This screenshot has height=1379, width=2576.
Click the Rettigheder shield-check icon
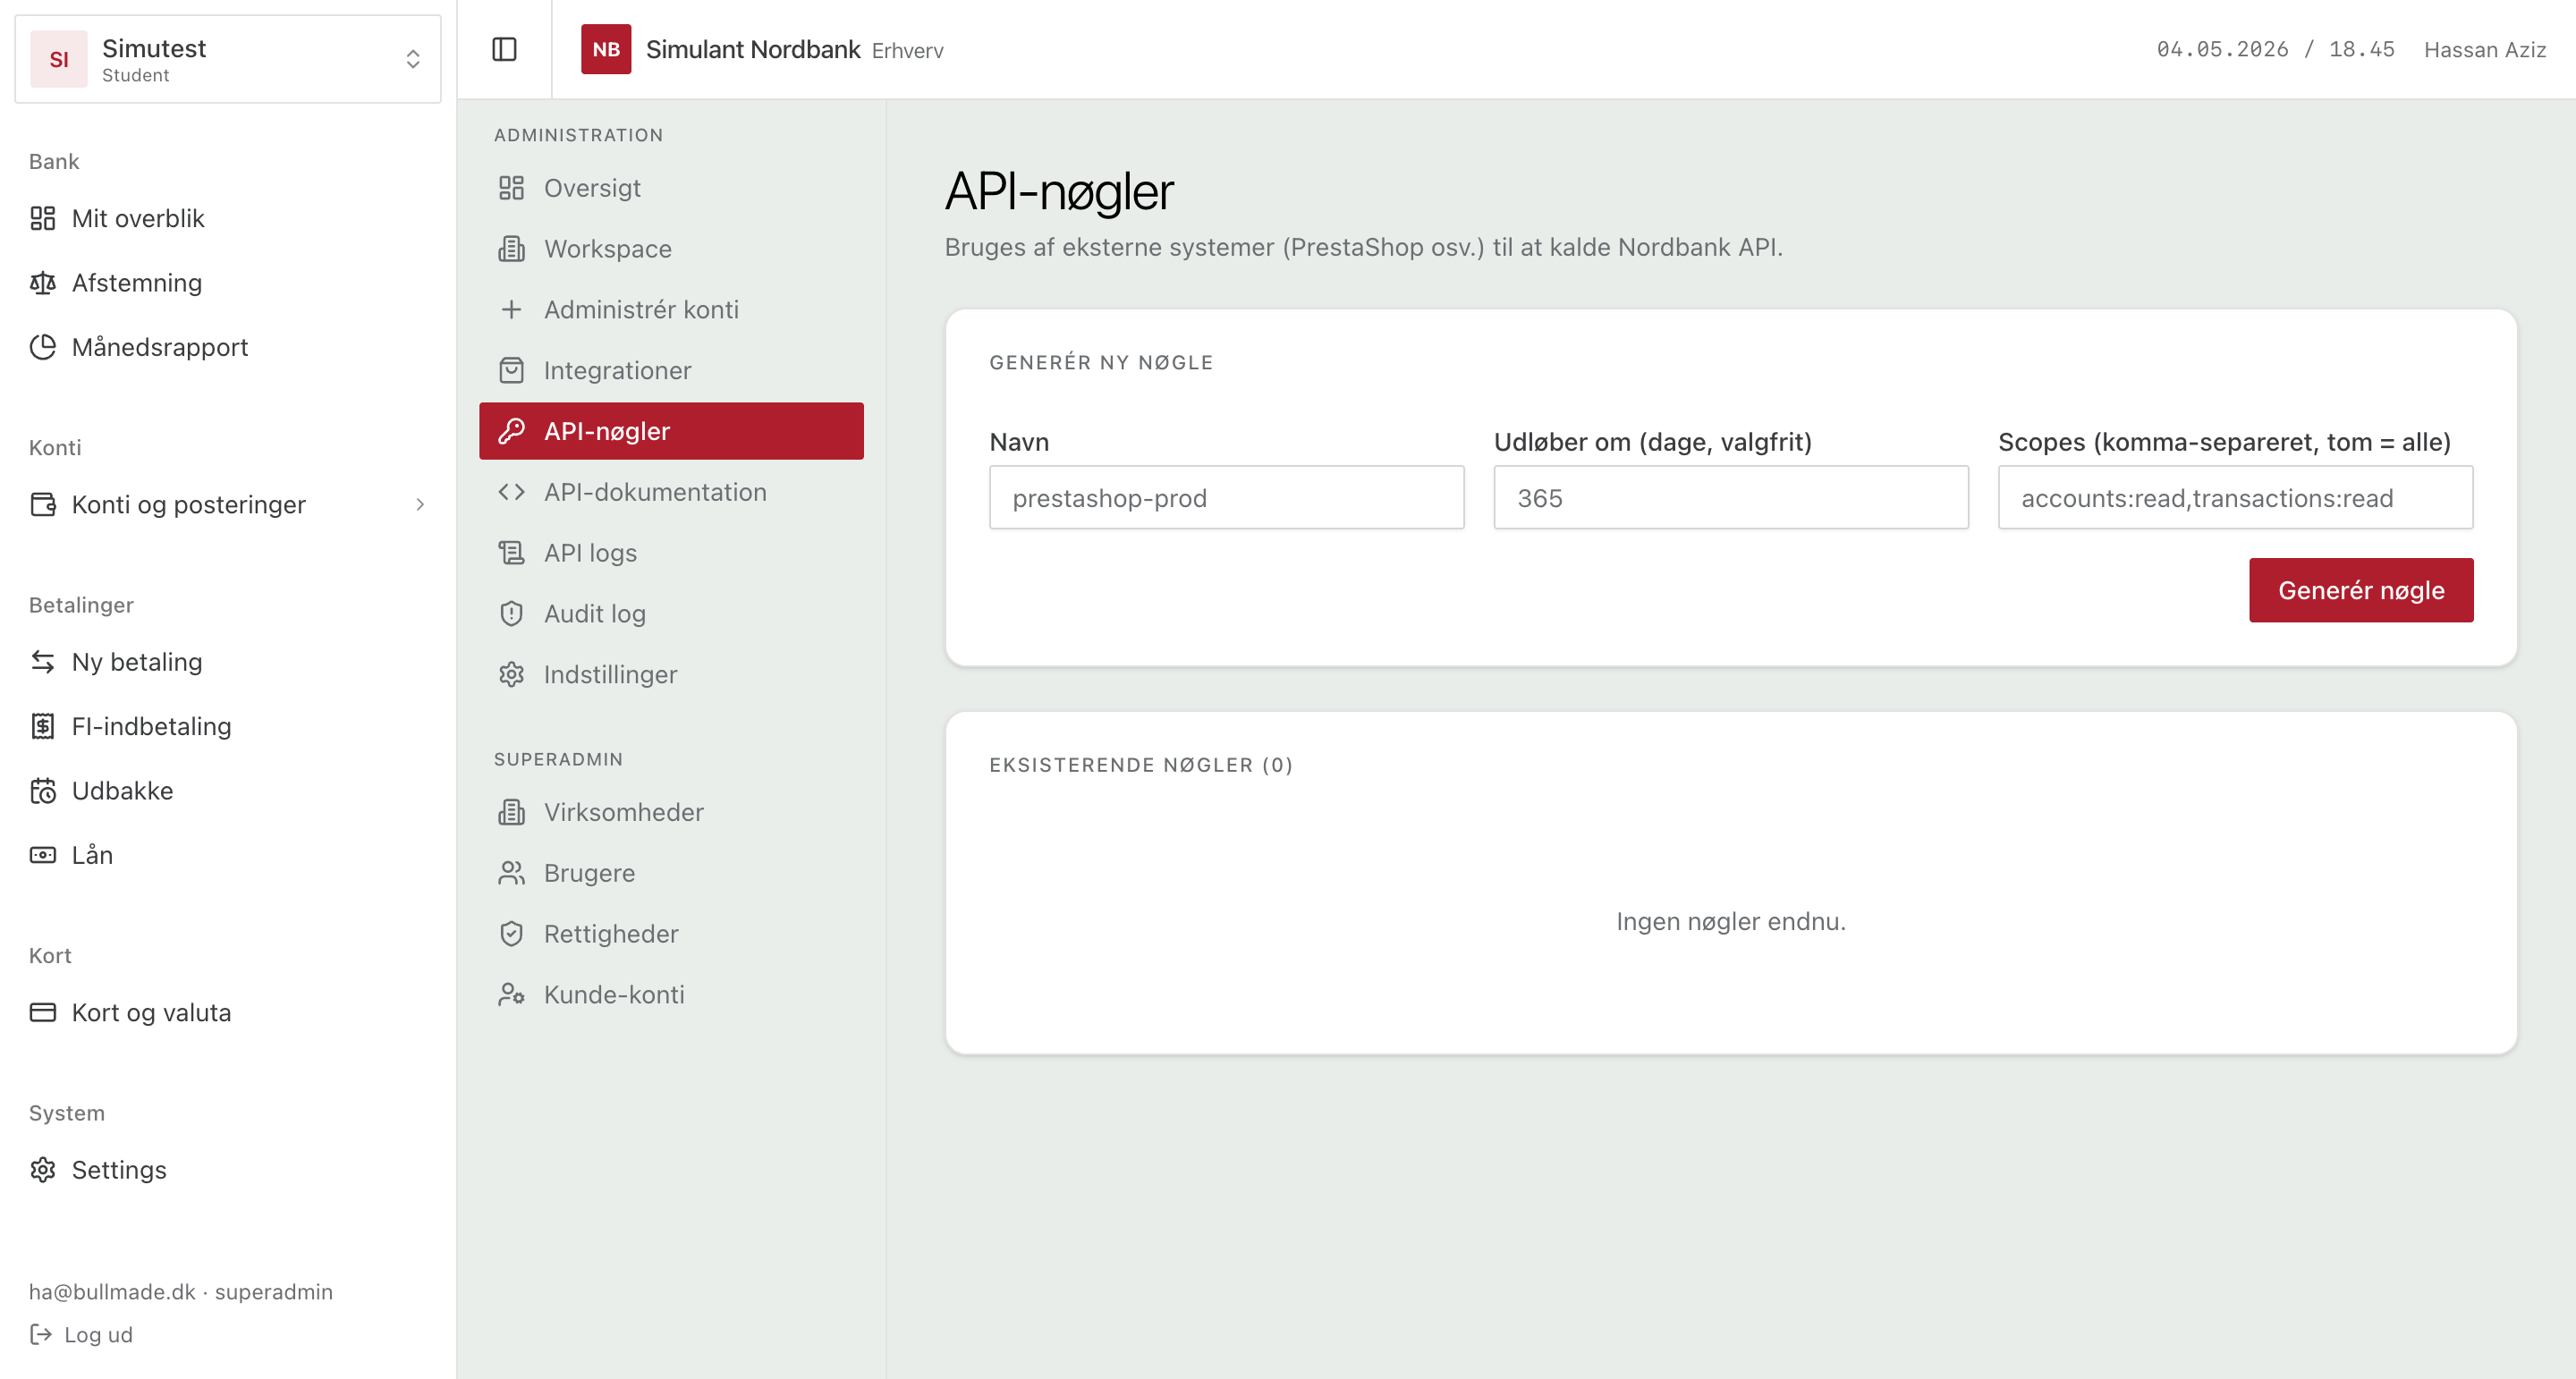coord(511,934)
